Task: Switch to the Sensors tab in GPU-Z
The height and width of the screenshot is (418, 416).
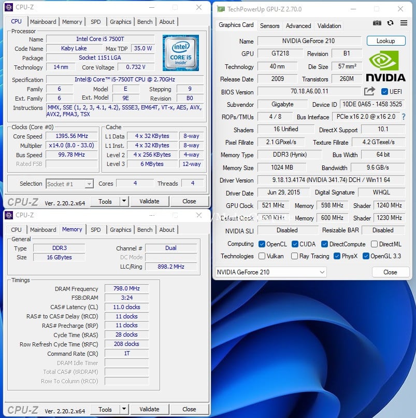Action: pyautogui.click(x=269, y=26)
